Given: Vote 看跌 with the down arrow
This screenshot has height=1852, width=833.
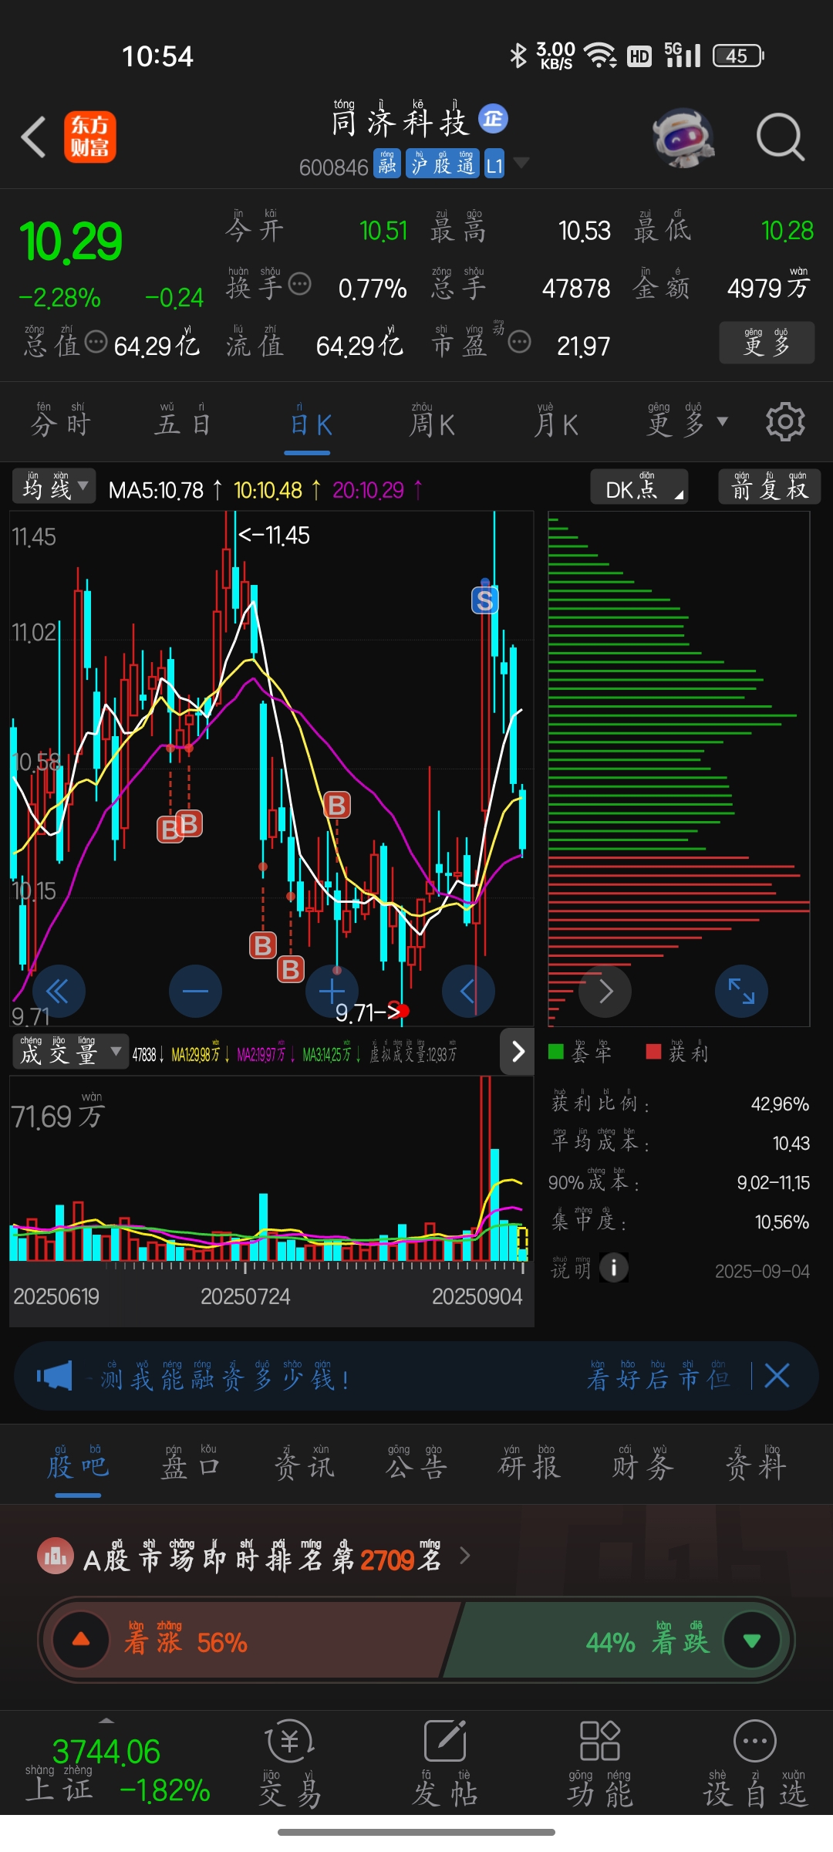Looking at the screenshot, I should (752, 1640).
